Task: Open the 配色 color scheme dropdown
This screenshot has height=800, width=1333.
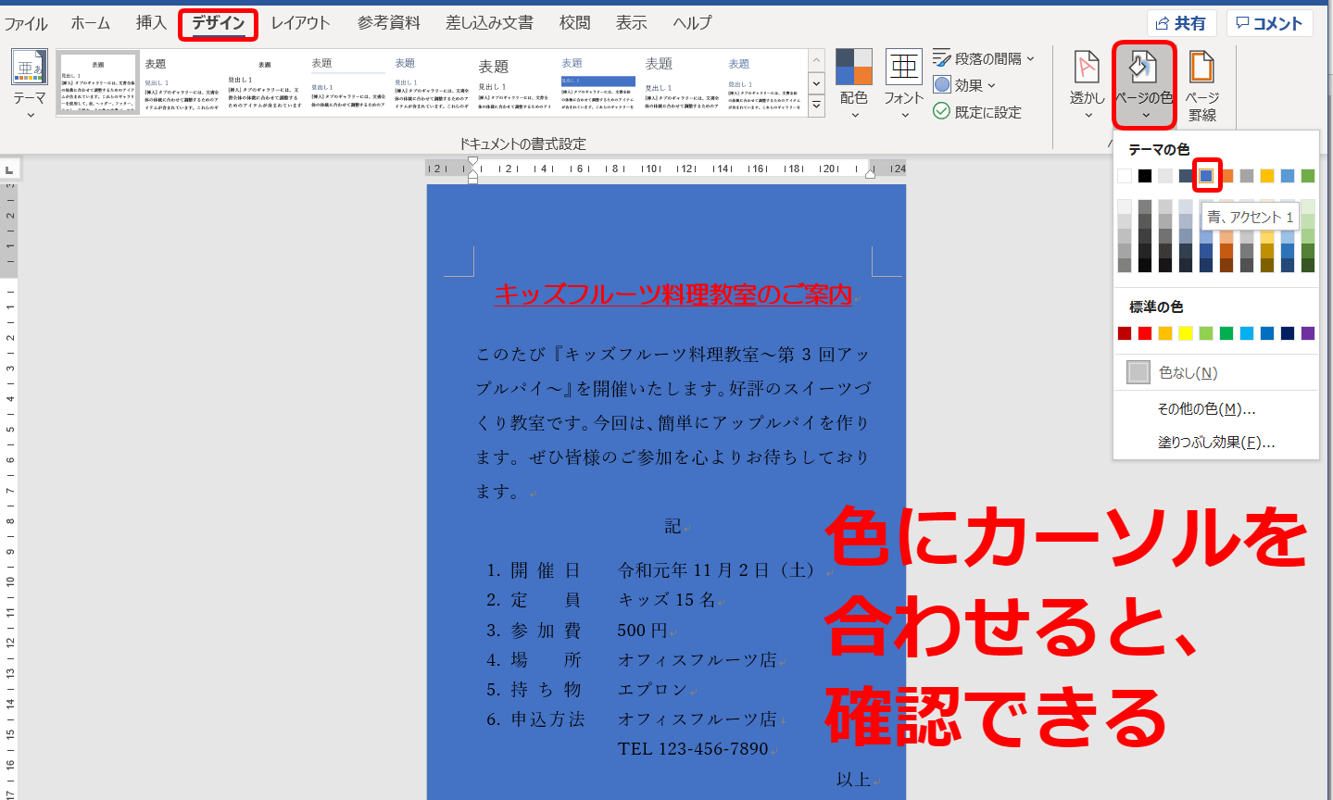Action: coord(854,85)
